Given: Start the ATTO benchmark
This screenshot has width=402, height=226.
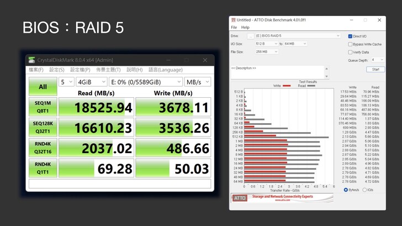Looking at the screenshot, I should click(x=375, y=69).
